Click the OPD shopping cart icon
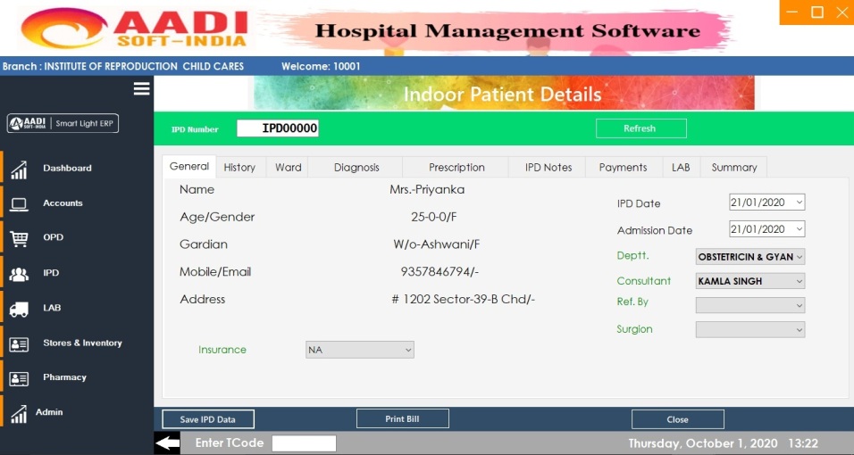Image resolution: width=854 pixels, height=455 pixels. (x=19, y=238)
